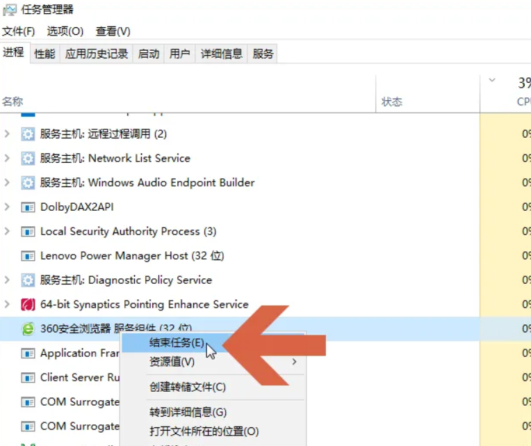531x446 pixels.
Task: Open the 查看(V) menu
Action: coord(113,31)
